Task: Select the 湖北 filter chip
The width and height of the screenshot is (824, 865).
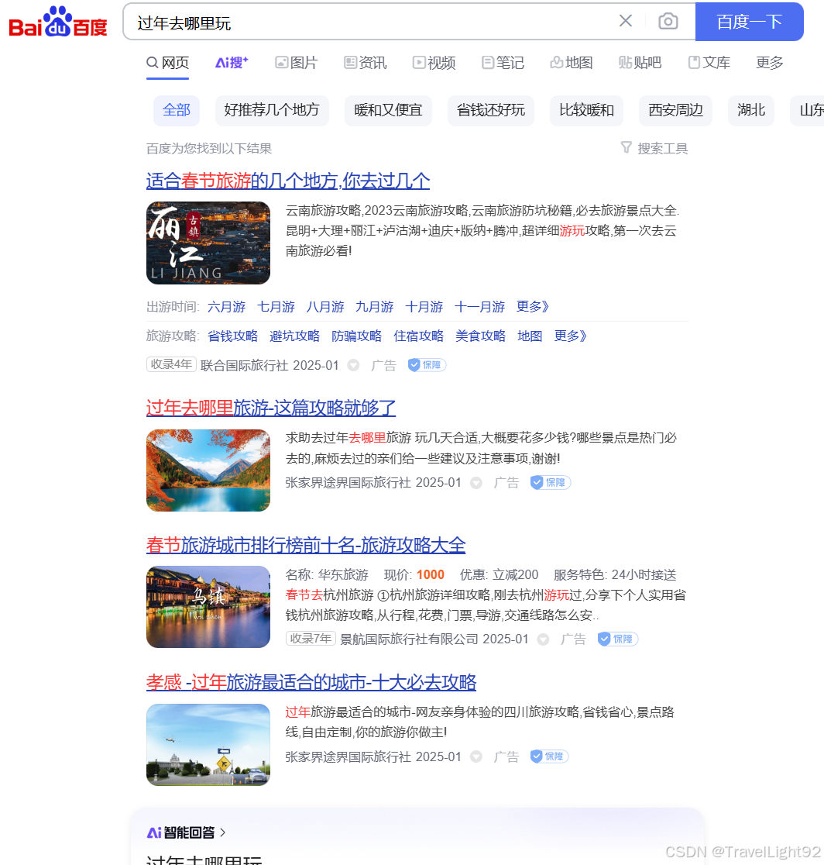Action: (751, 110)
